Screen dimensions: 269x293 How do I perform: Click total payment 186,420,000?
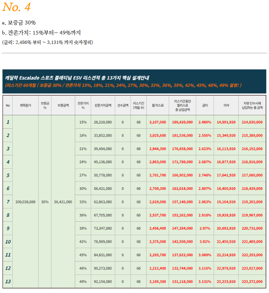tap(182, 122)
